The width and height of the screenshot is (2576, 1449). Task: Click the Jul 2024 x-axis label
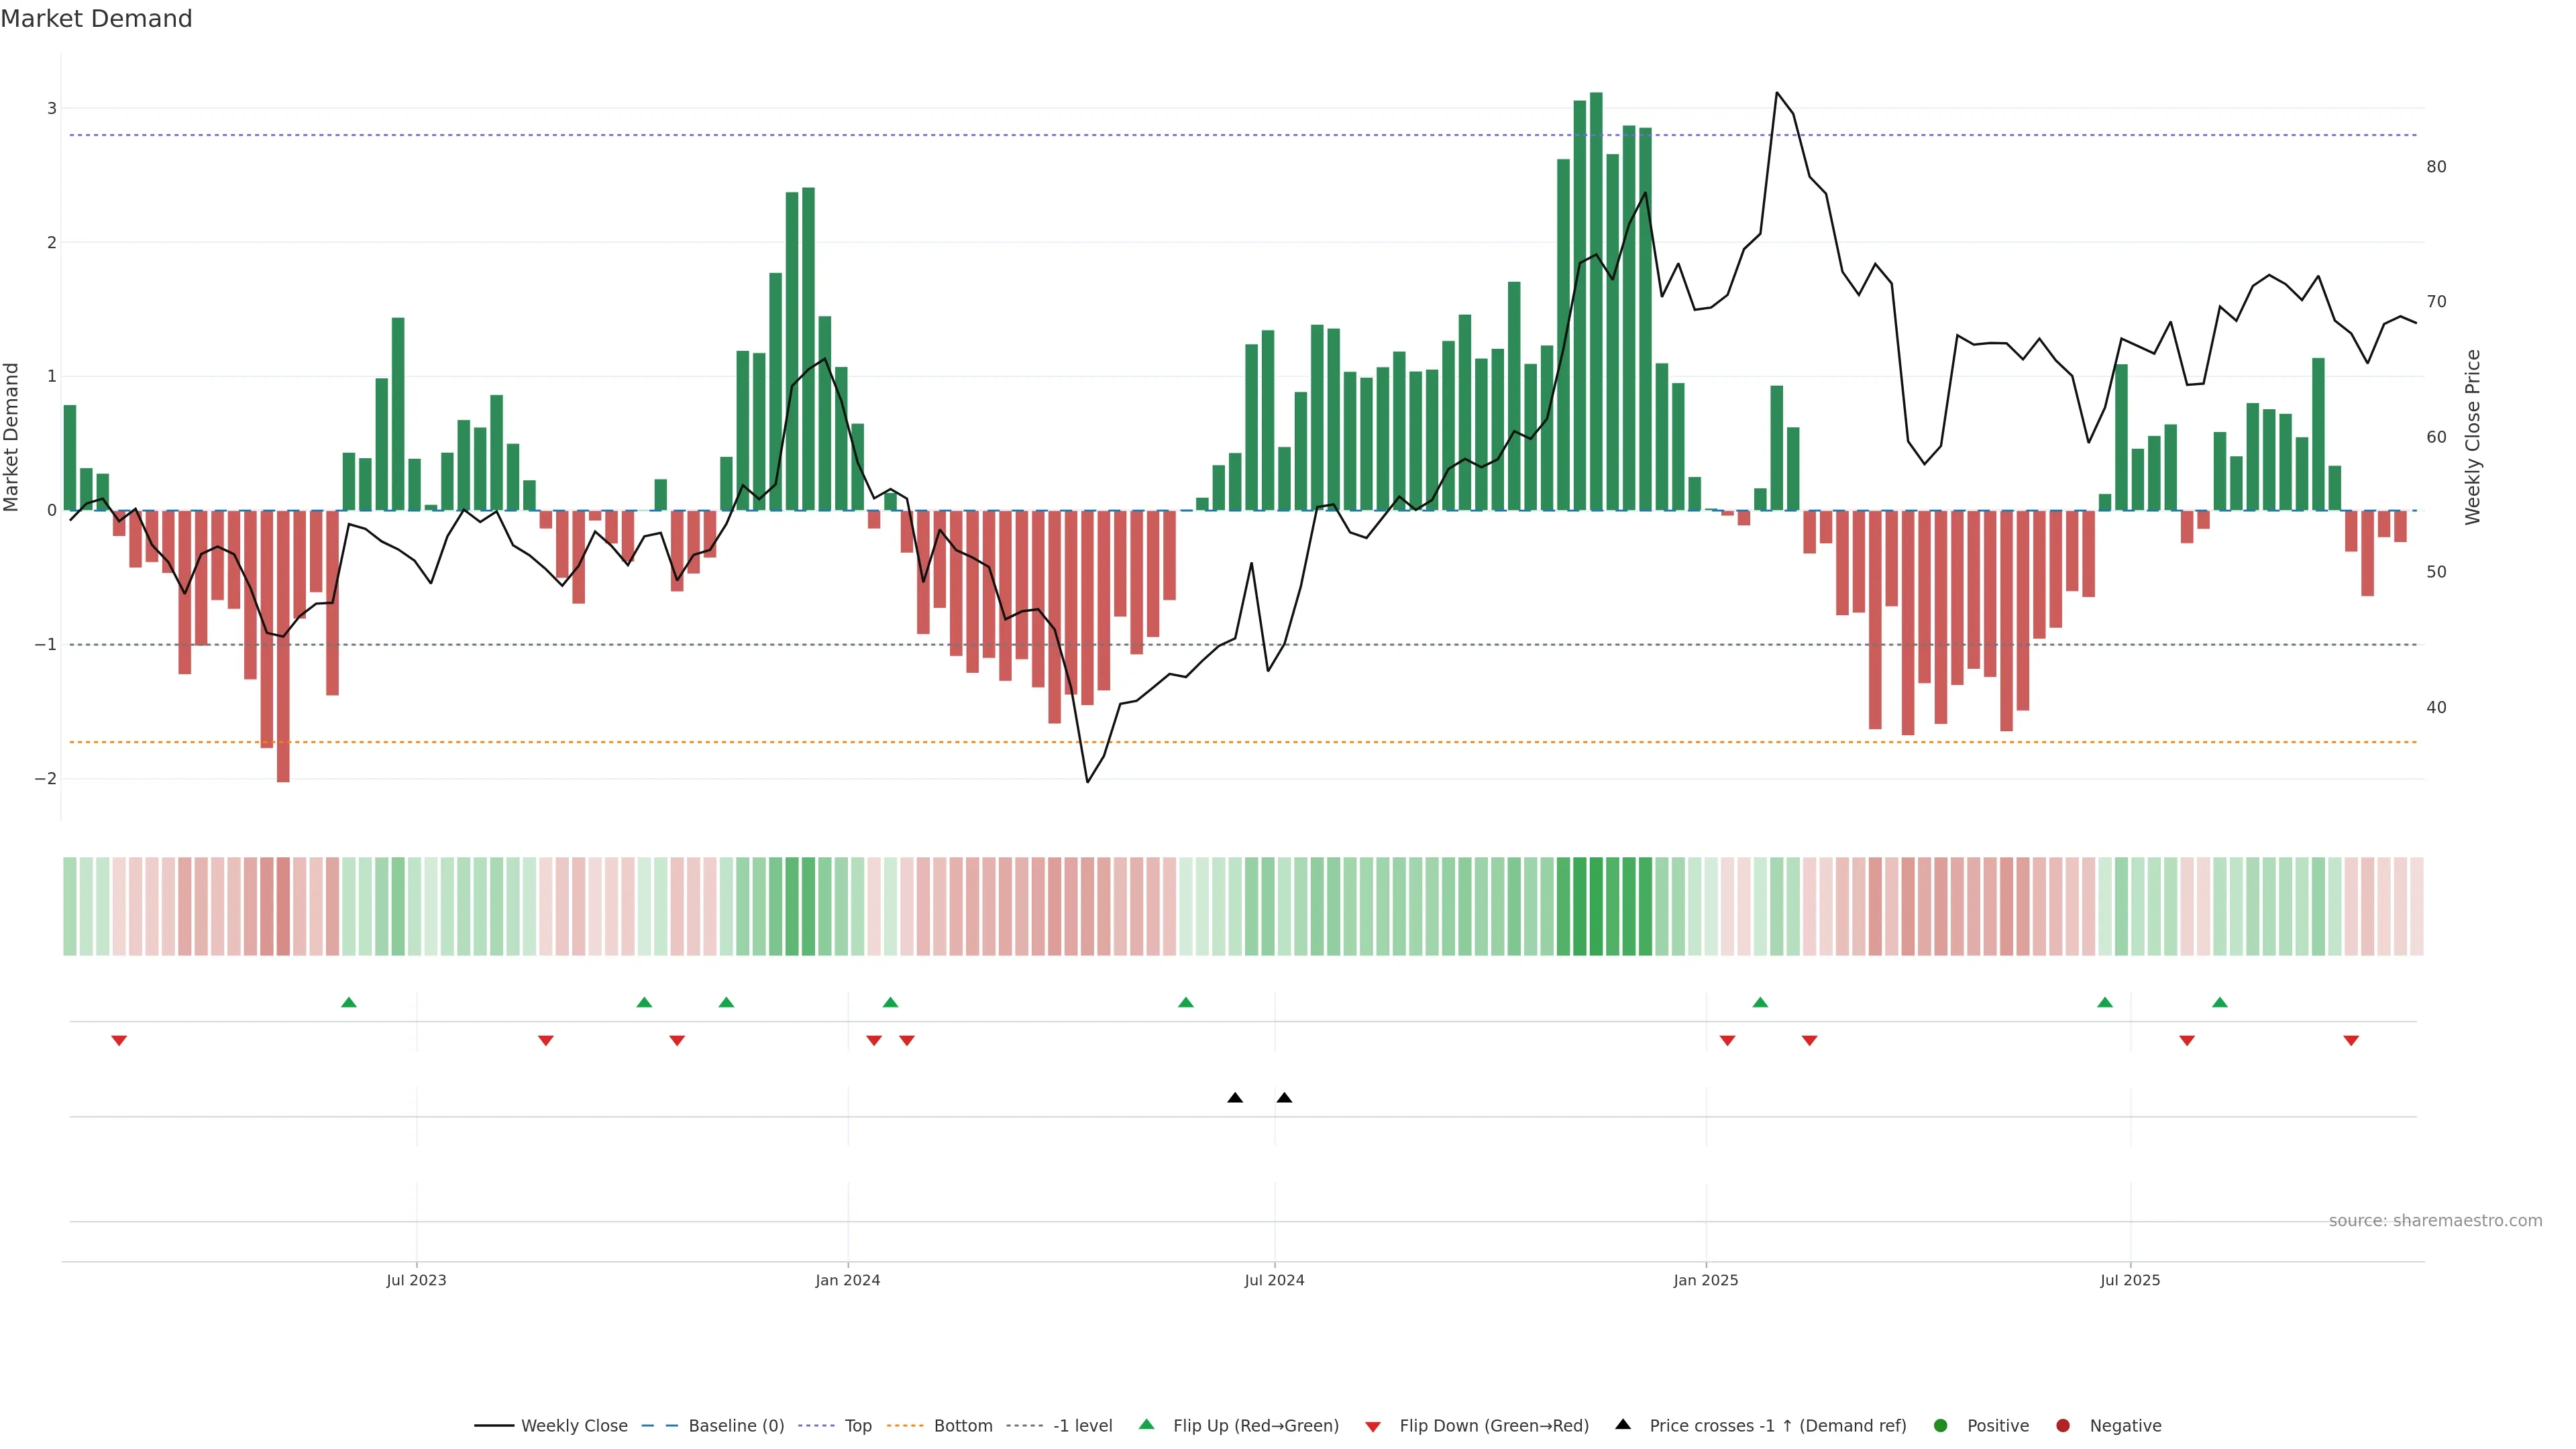coord(1274,1280)
